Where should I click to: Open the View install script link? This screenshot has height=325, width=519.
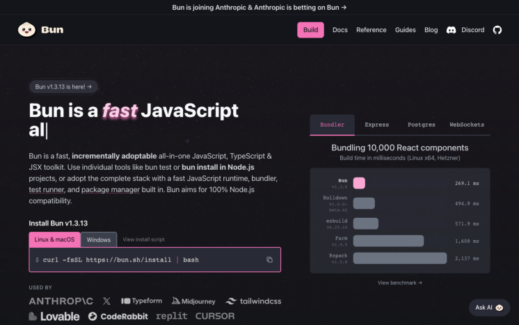click(x=143, y=239)
